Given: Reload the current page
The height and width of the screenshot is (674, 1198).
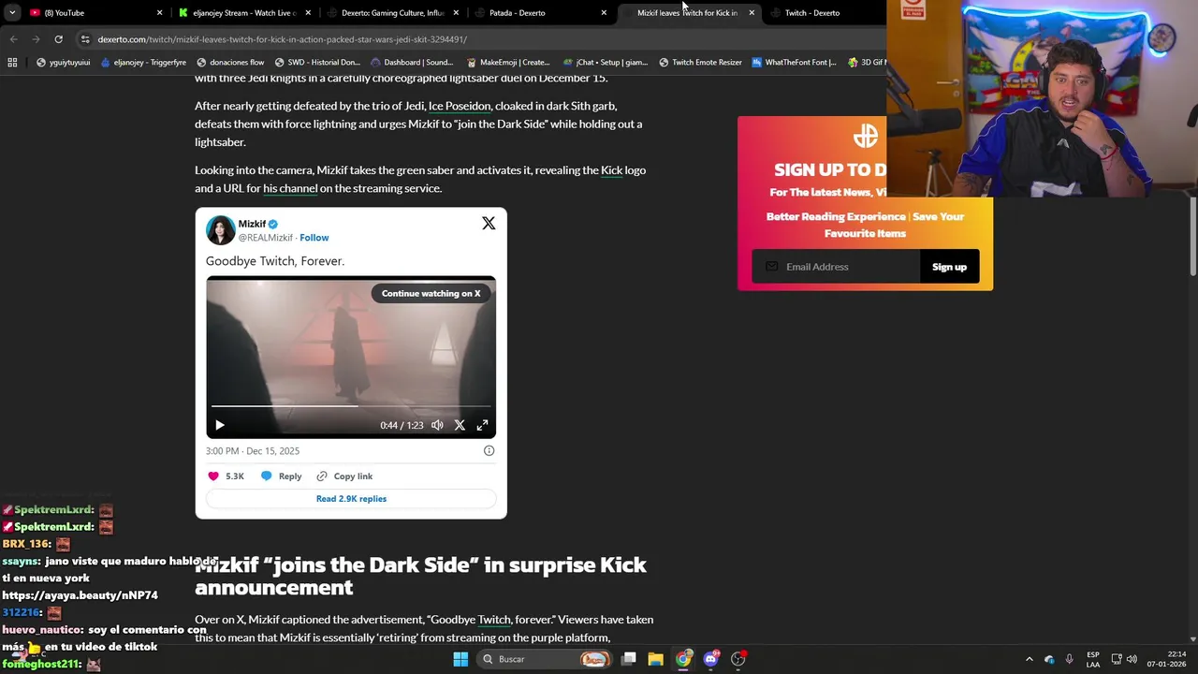Looking at the screenshot, I should coord(58,39).
